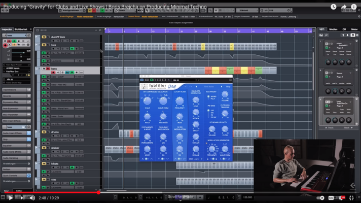Open the Meter tab
Image resolution: width=361 pixels, height=203 pixels.
[x=354, y=29]
